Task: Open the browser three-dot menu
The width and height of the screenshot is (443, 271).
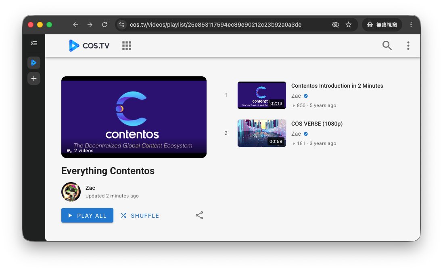Action: [x=411, y=25]
